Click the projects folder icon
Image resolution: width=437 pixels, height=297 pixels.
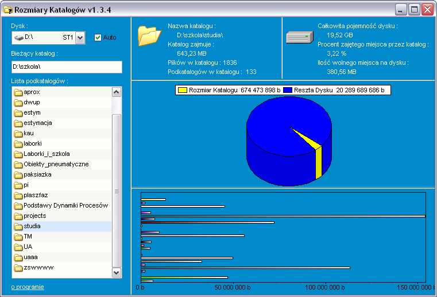(18, 216)
